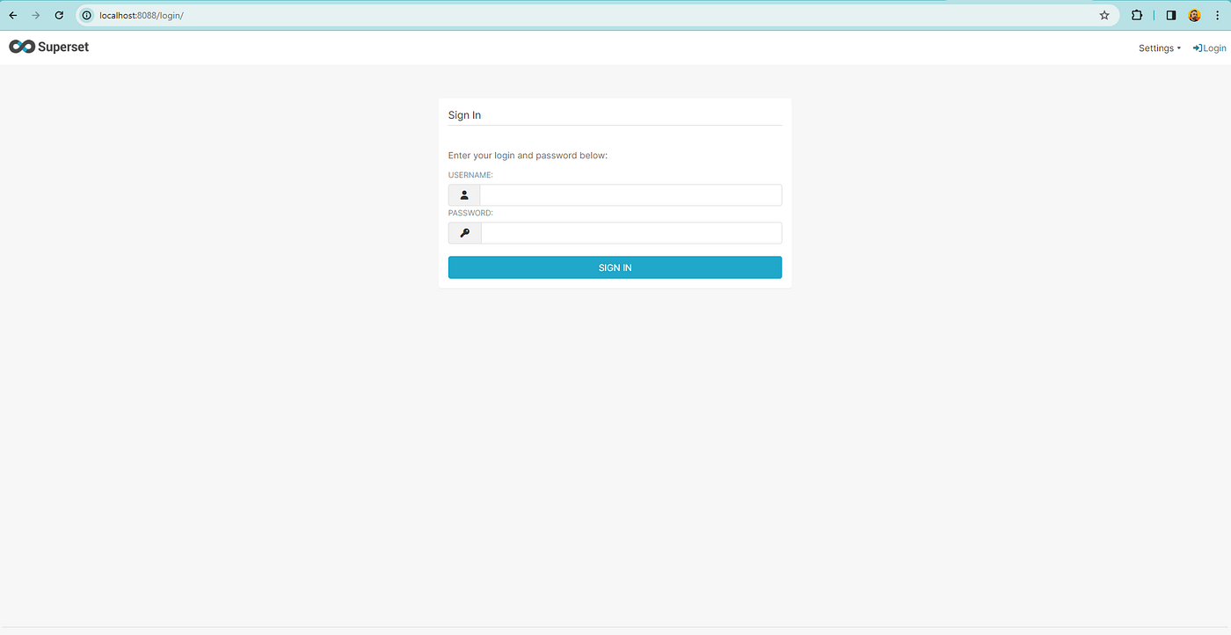The height and width of the screenshot is (635, 1231).
Task: Click "Enter your login and password below:" text
Action: tap(528, 156)
